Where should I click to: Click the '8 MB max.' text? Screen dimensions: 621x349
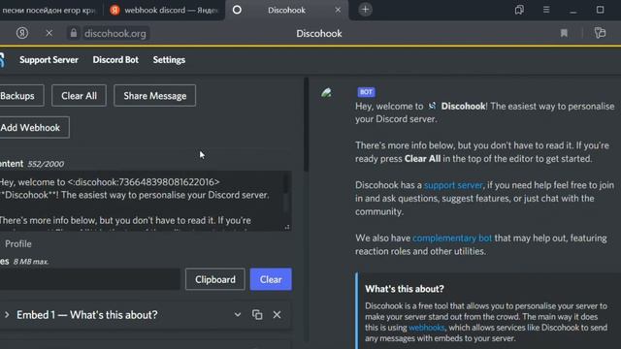[x=31, y=262]
